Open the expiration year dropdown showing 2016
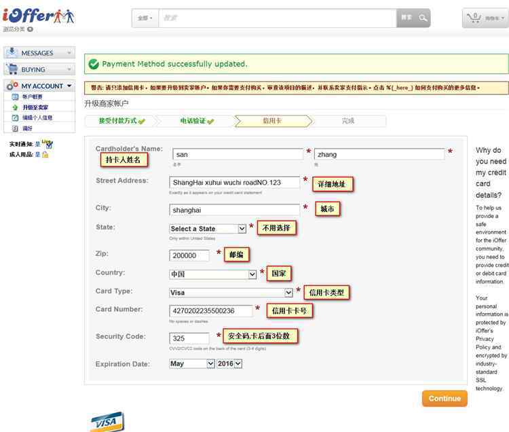The image size is (509, 432). pos(229,364)
